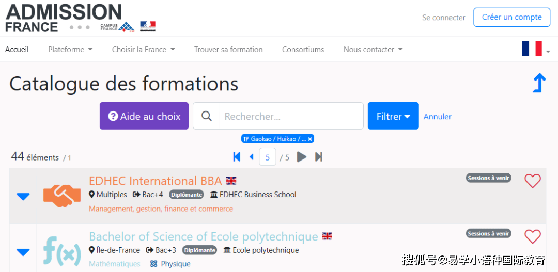
Task: Click the Créer un compte button
Action: [512, 17]
